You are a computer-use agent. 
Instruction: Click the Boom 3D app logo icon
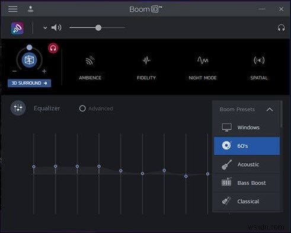tap(17, 28)
